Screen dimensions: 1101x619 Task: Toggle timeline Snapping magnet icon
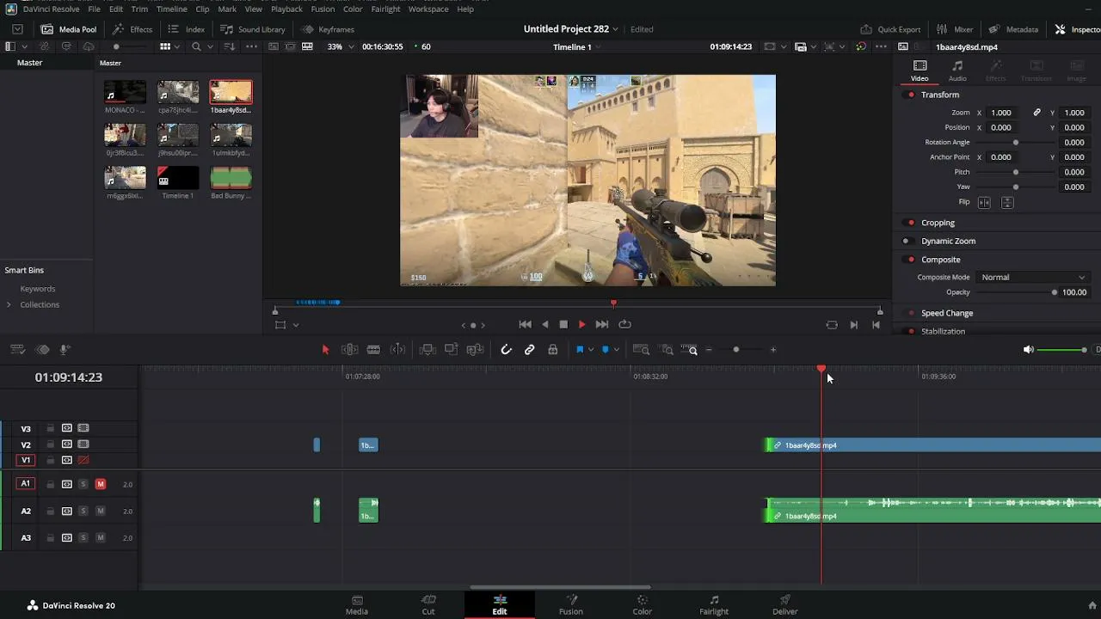pos(506,350)
